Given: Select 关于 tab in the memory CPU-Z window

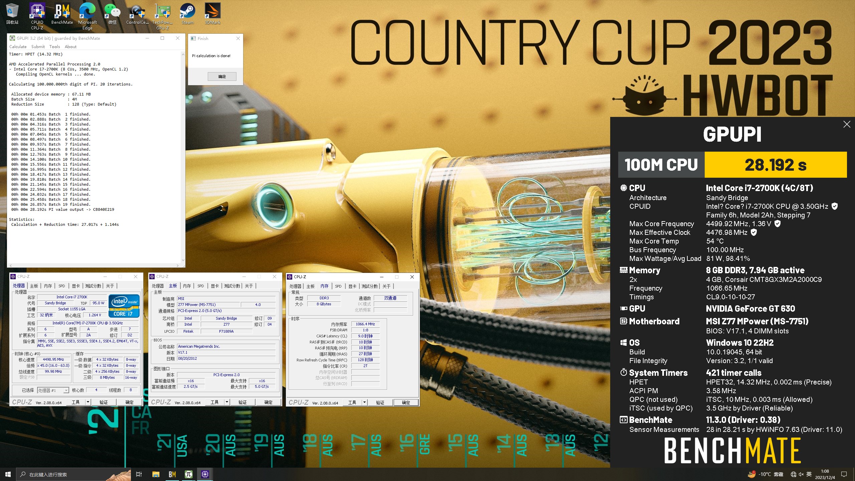Looking at the screenshot, I should coord(386,286).
